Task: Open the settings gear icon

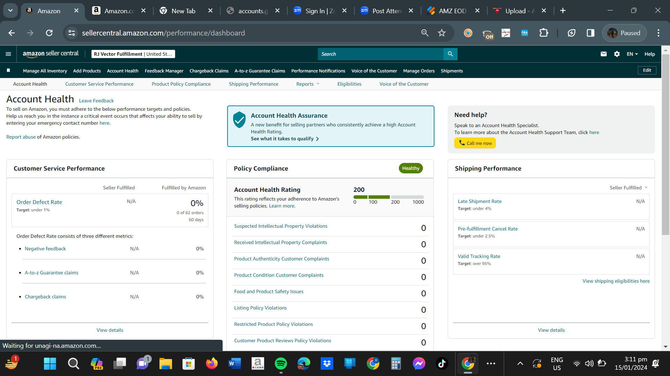Action: 617,54
